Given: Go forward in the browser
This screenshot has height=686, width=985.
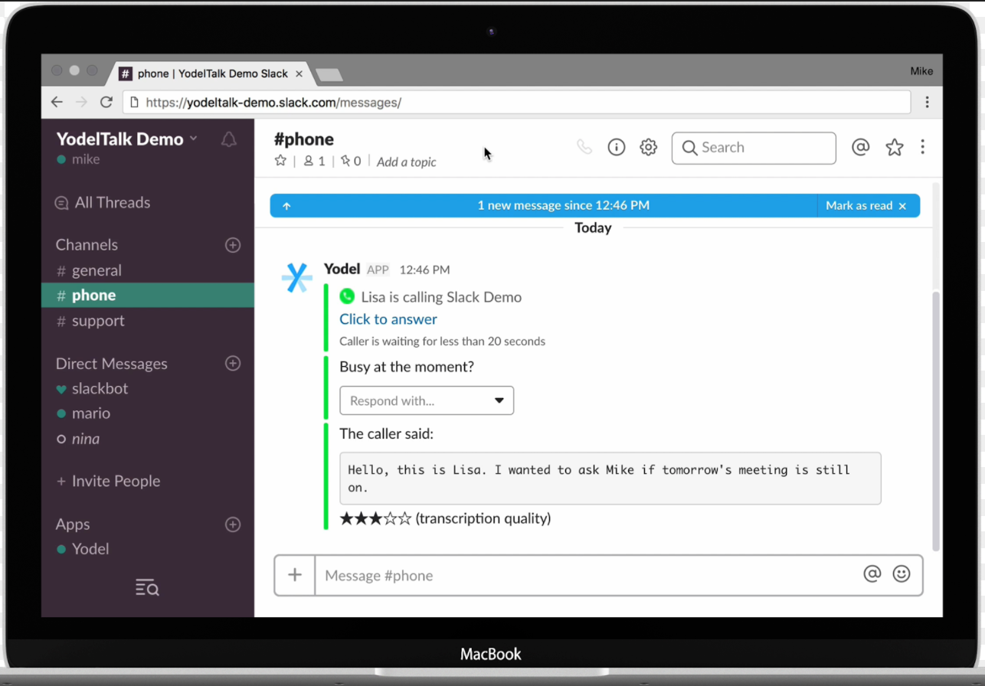Looking at the screenshot, I should [x=81, y=102].
